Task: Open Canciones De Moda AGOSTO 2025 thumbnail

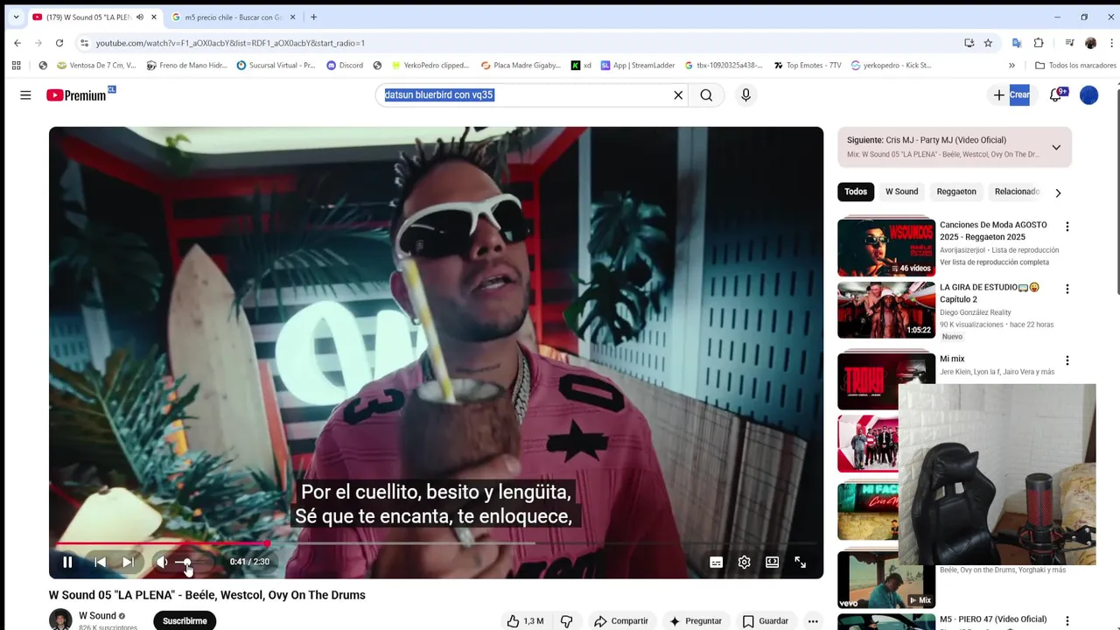Action: click(886, 248)
